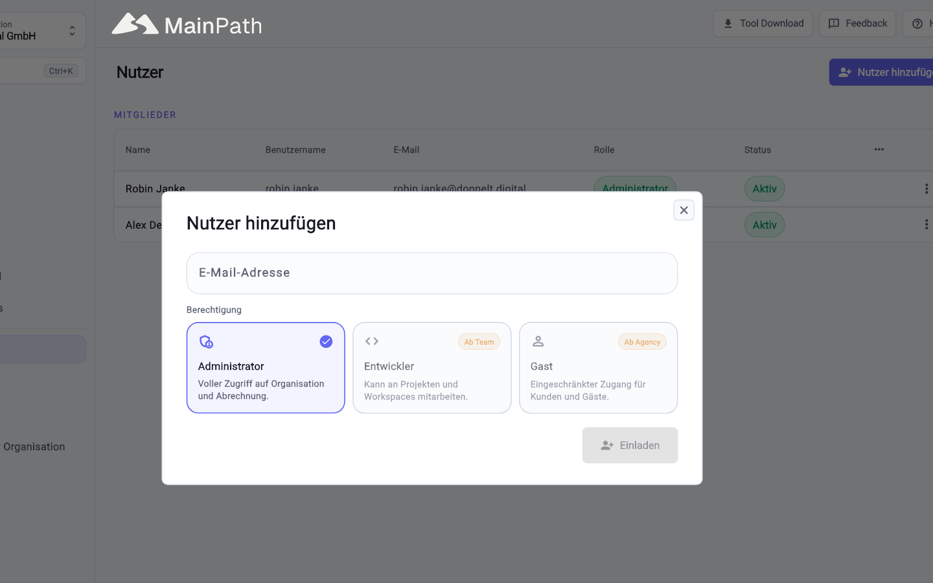Select the Administrator permission card

(x=266, y=367)
